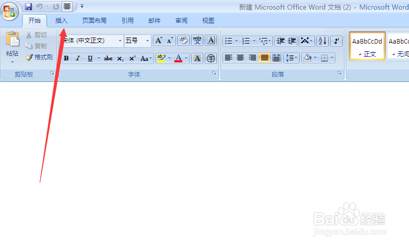Decrease paragraph indent

[280, 41]
